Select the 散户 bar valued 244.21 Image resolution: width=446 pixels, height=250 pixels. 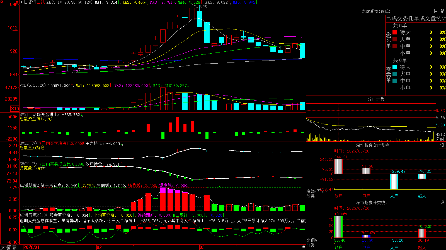(x=338, y=166)
